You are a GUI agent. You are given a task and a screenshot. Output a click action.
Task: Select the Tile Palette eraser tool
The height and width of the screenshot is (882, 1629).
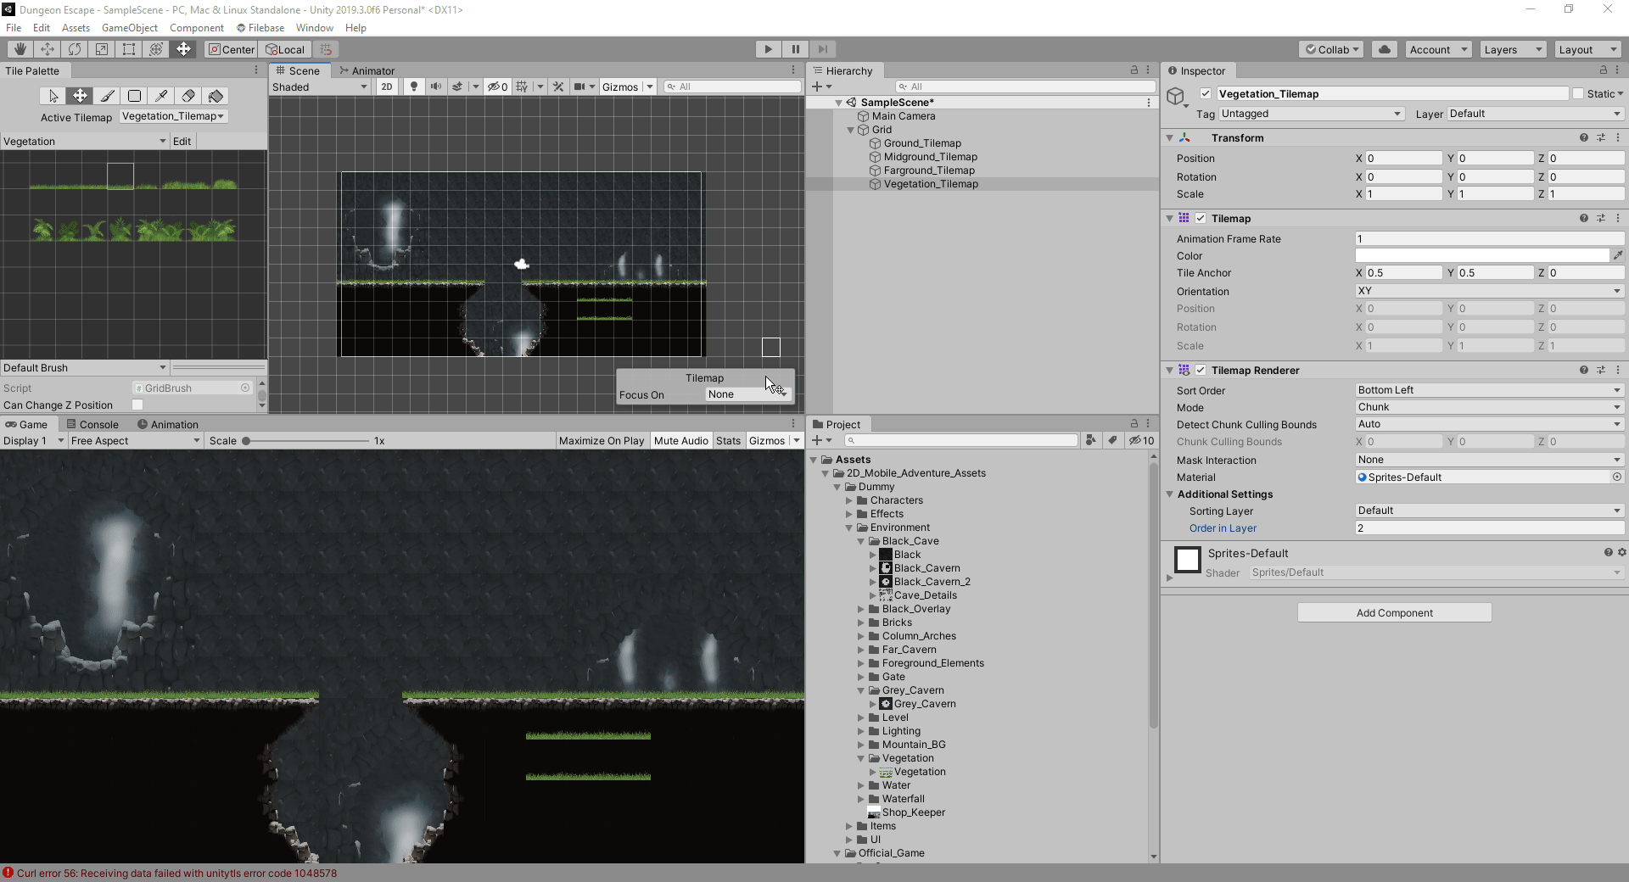click(x=188, y=96)
